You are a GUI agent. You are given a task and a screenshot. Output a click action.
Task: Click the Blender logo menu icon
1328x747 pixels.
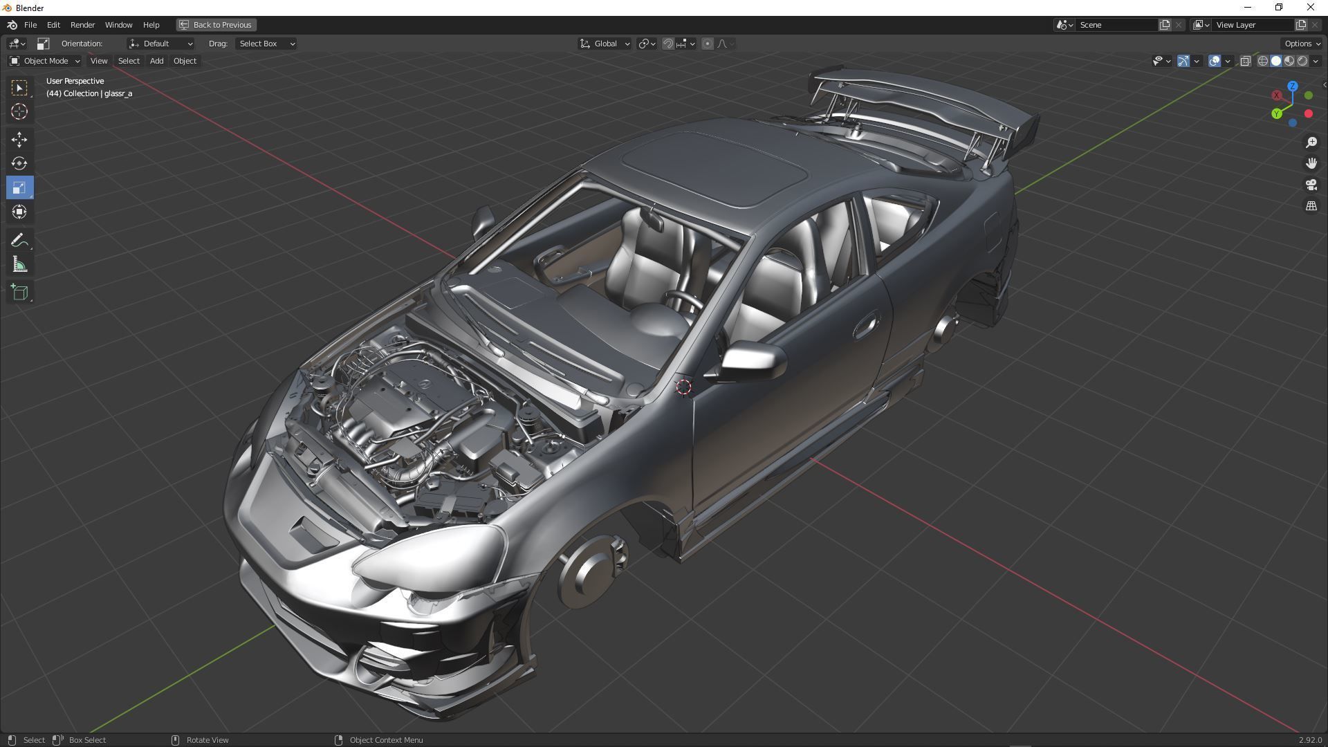pos(12,25)
